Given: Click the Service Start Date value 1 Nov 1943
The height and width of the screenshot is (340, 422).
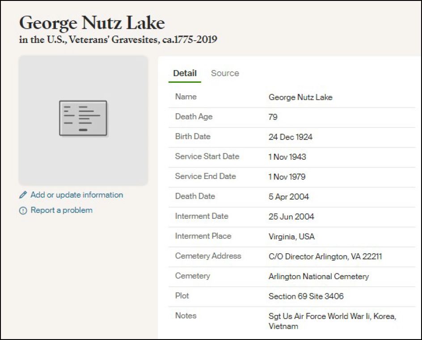Looking at the screenshot, I should tap(287, 157).
